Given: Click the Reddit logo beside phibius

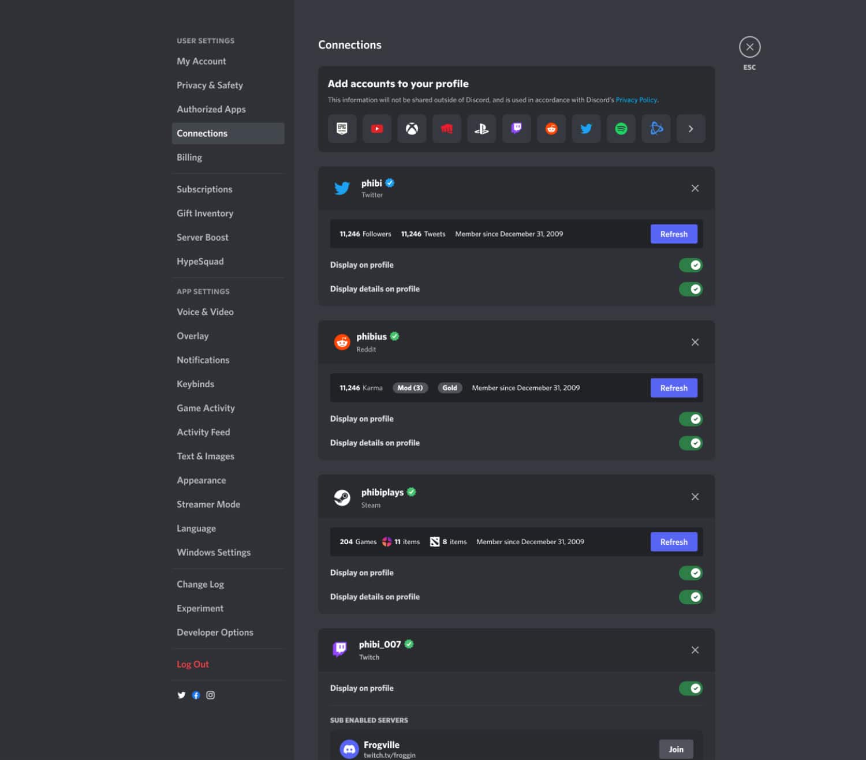Looking at the screenshot, I should 342,342.
